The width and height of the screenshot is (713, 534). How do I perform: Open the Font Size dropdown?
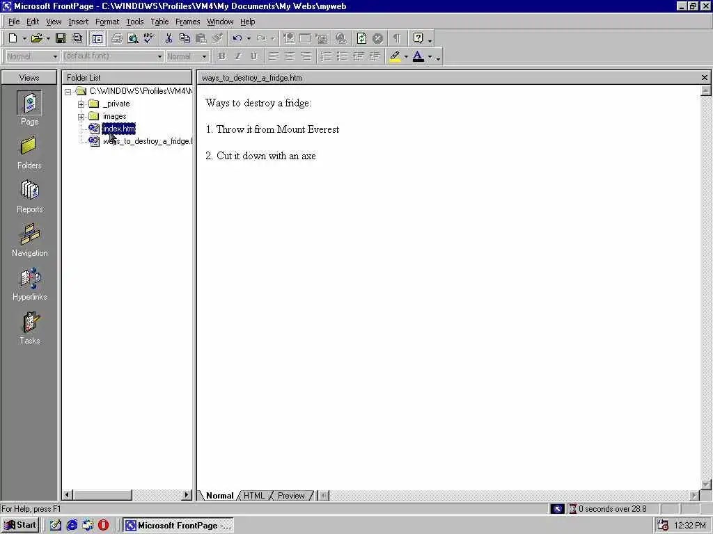coord(204,56)
